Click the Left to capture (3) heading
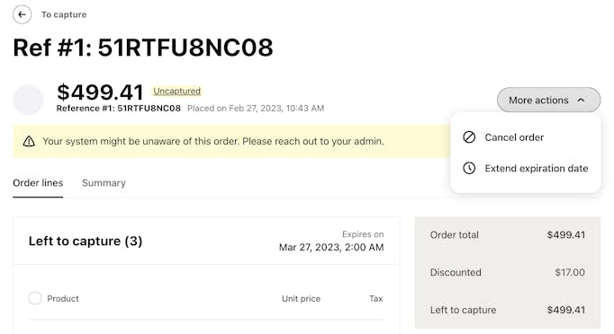The height and width of the screenshot is (334, 614). click(x=86, y=241)
